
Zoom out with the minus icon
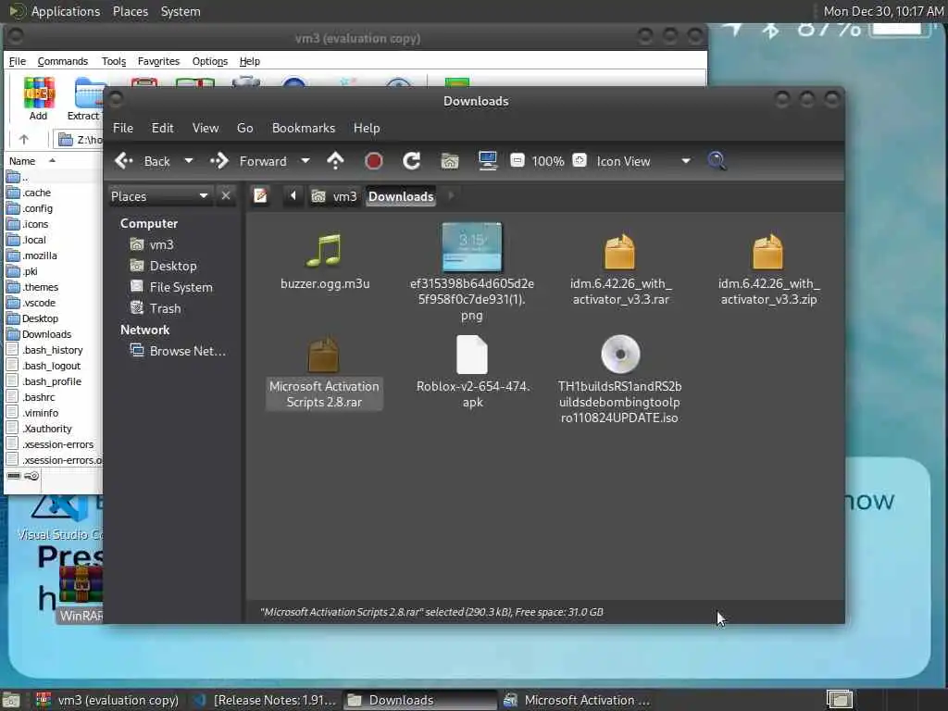517,160
